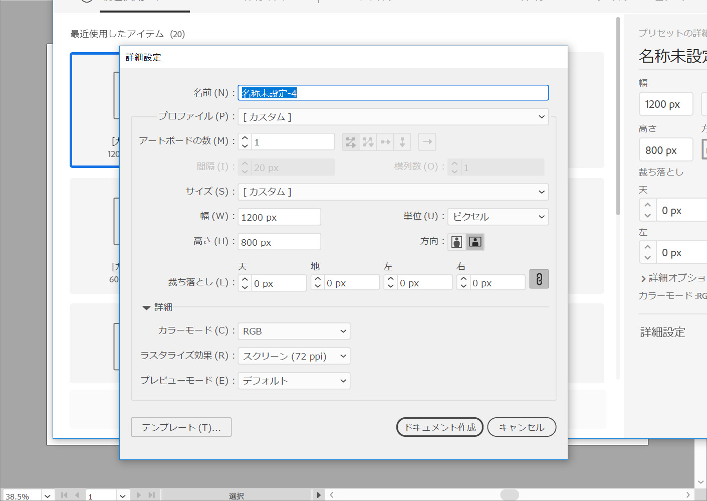Open the ラスタライズ効果 dropdown
The width and height of the screenshot is (707, 501).
(294, 356)
